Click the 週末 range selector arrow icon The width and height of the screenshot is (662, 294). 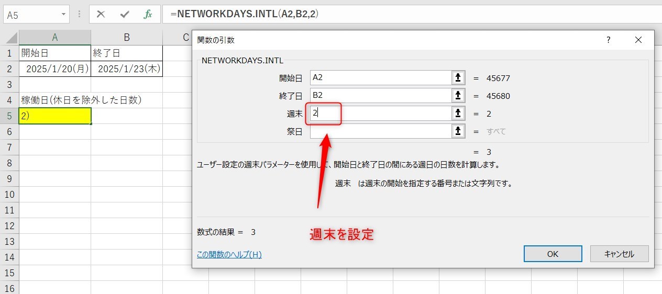458,114
